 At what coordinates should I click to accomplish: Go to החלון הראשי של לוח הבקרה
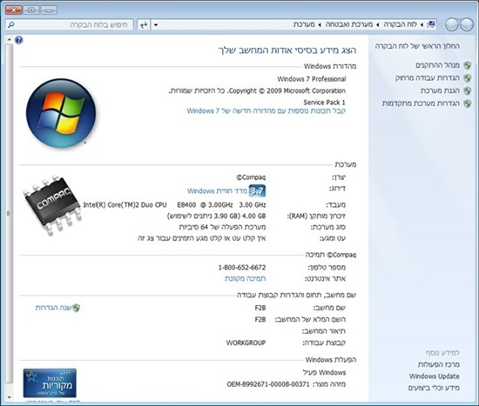point(417,46)
